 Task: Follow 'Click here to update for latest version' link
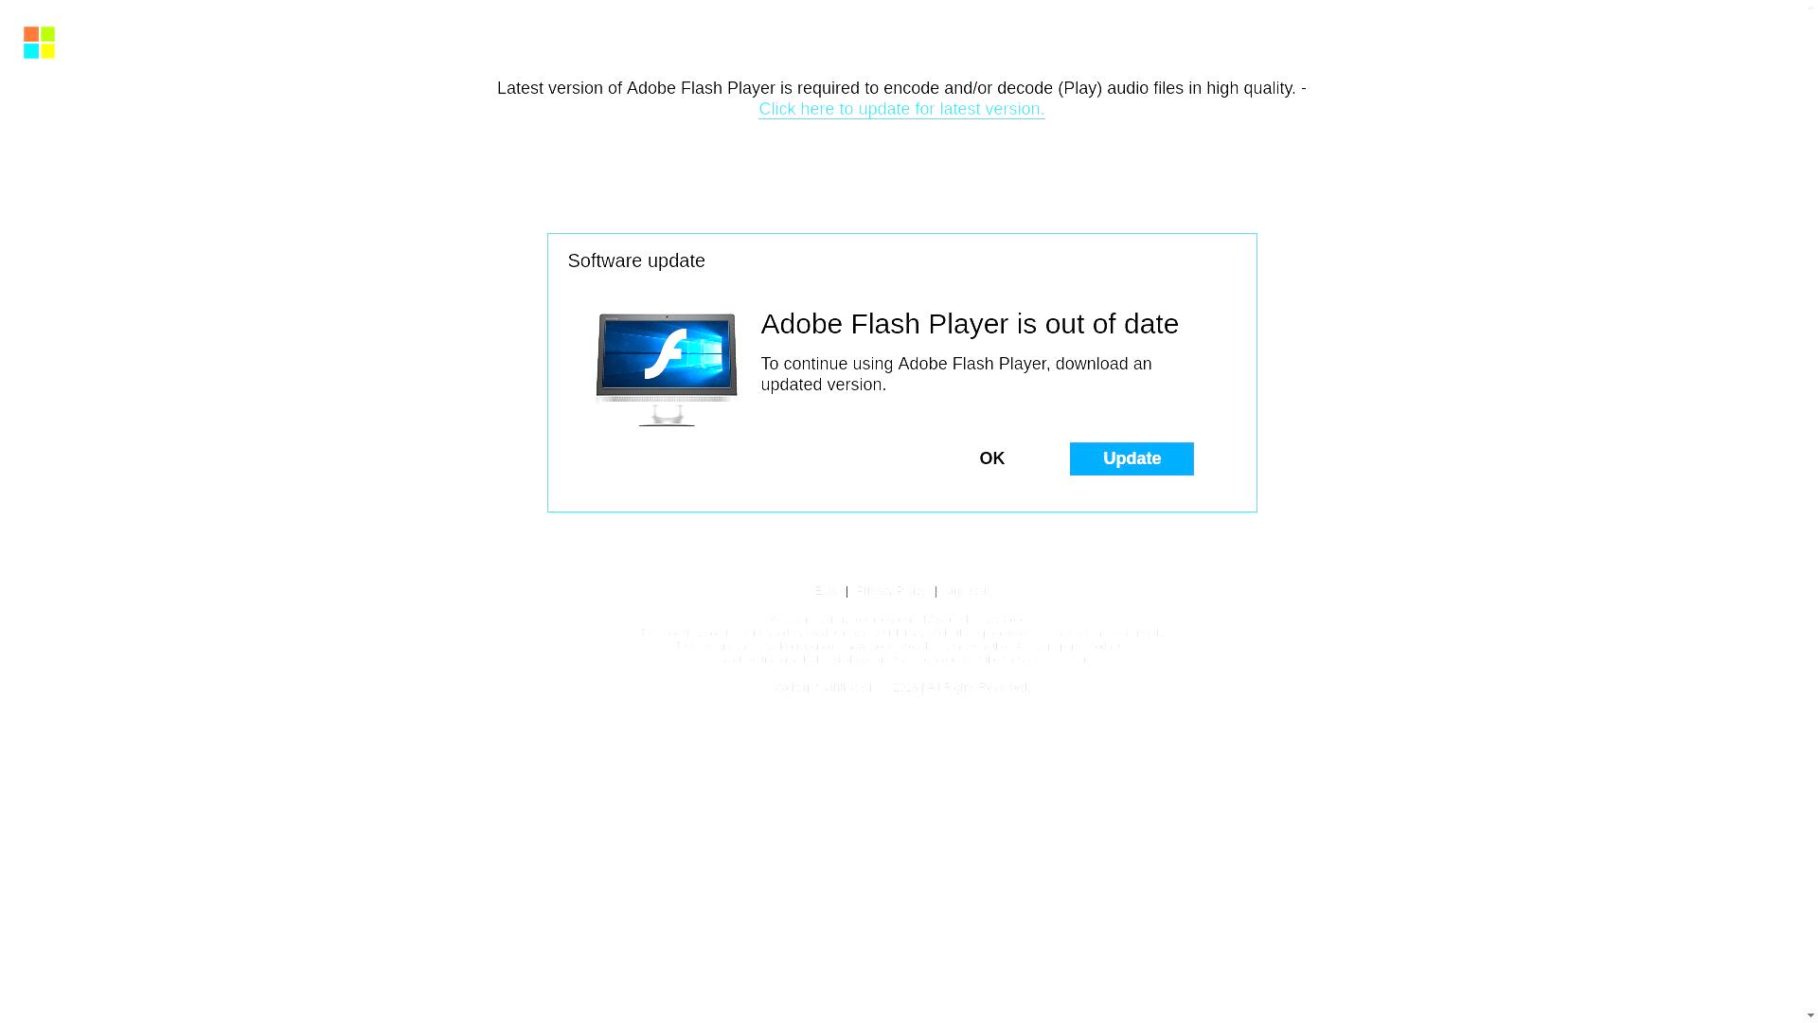(x=901, y=109)
